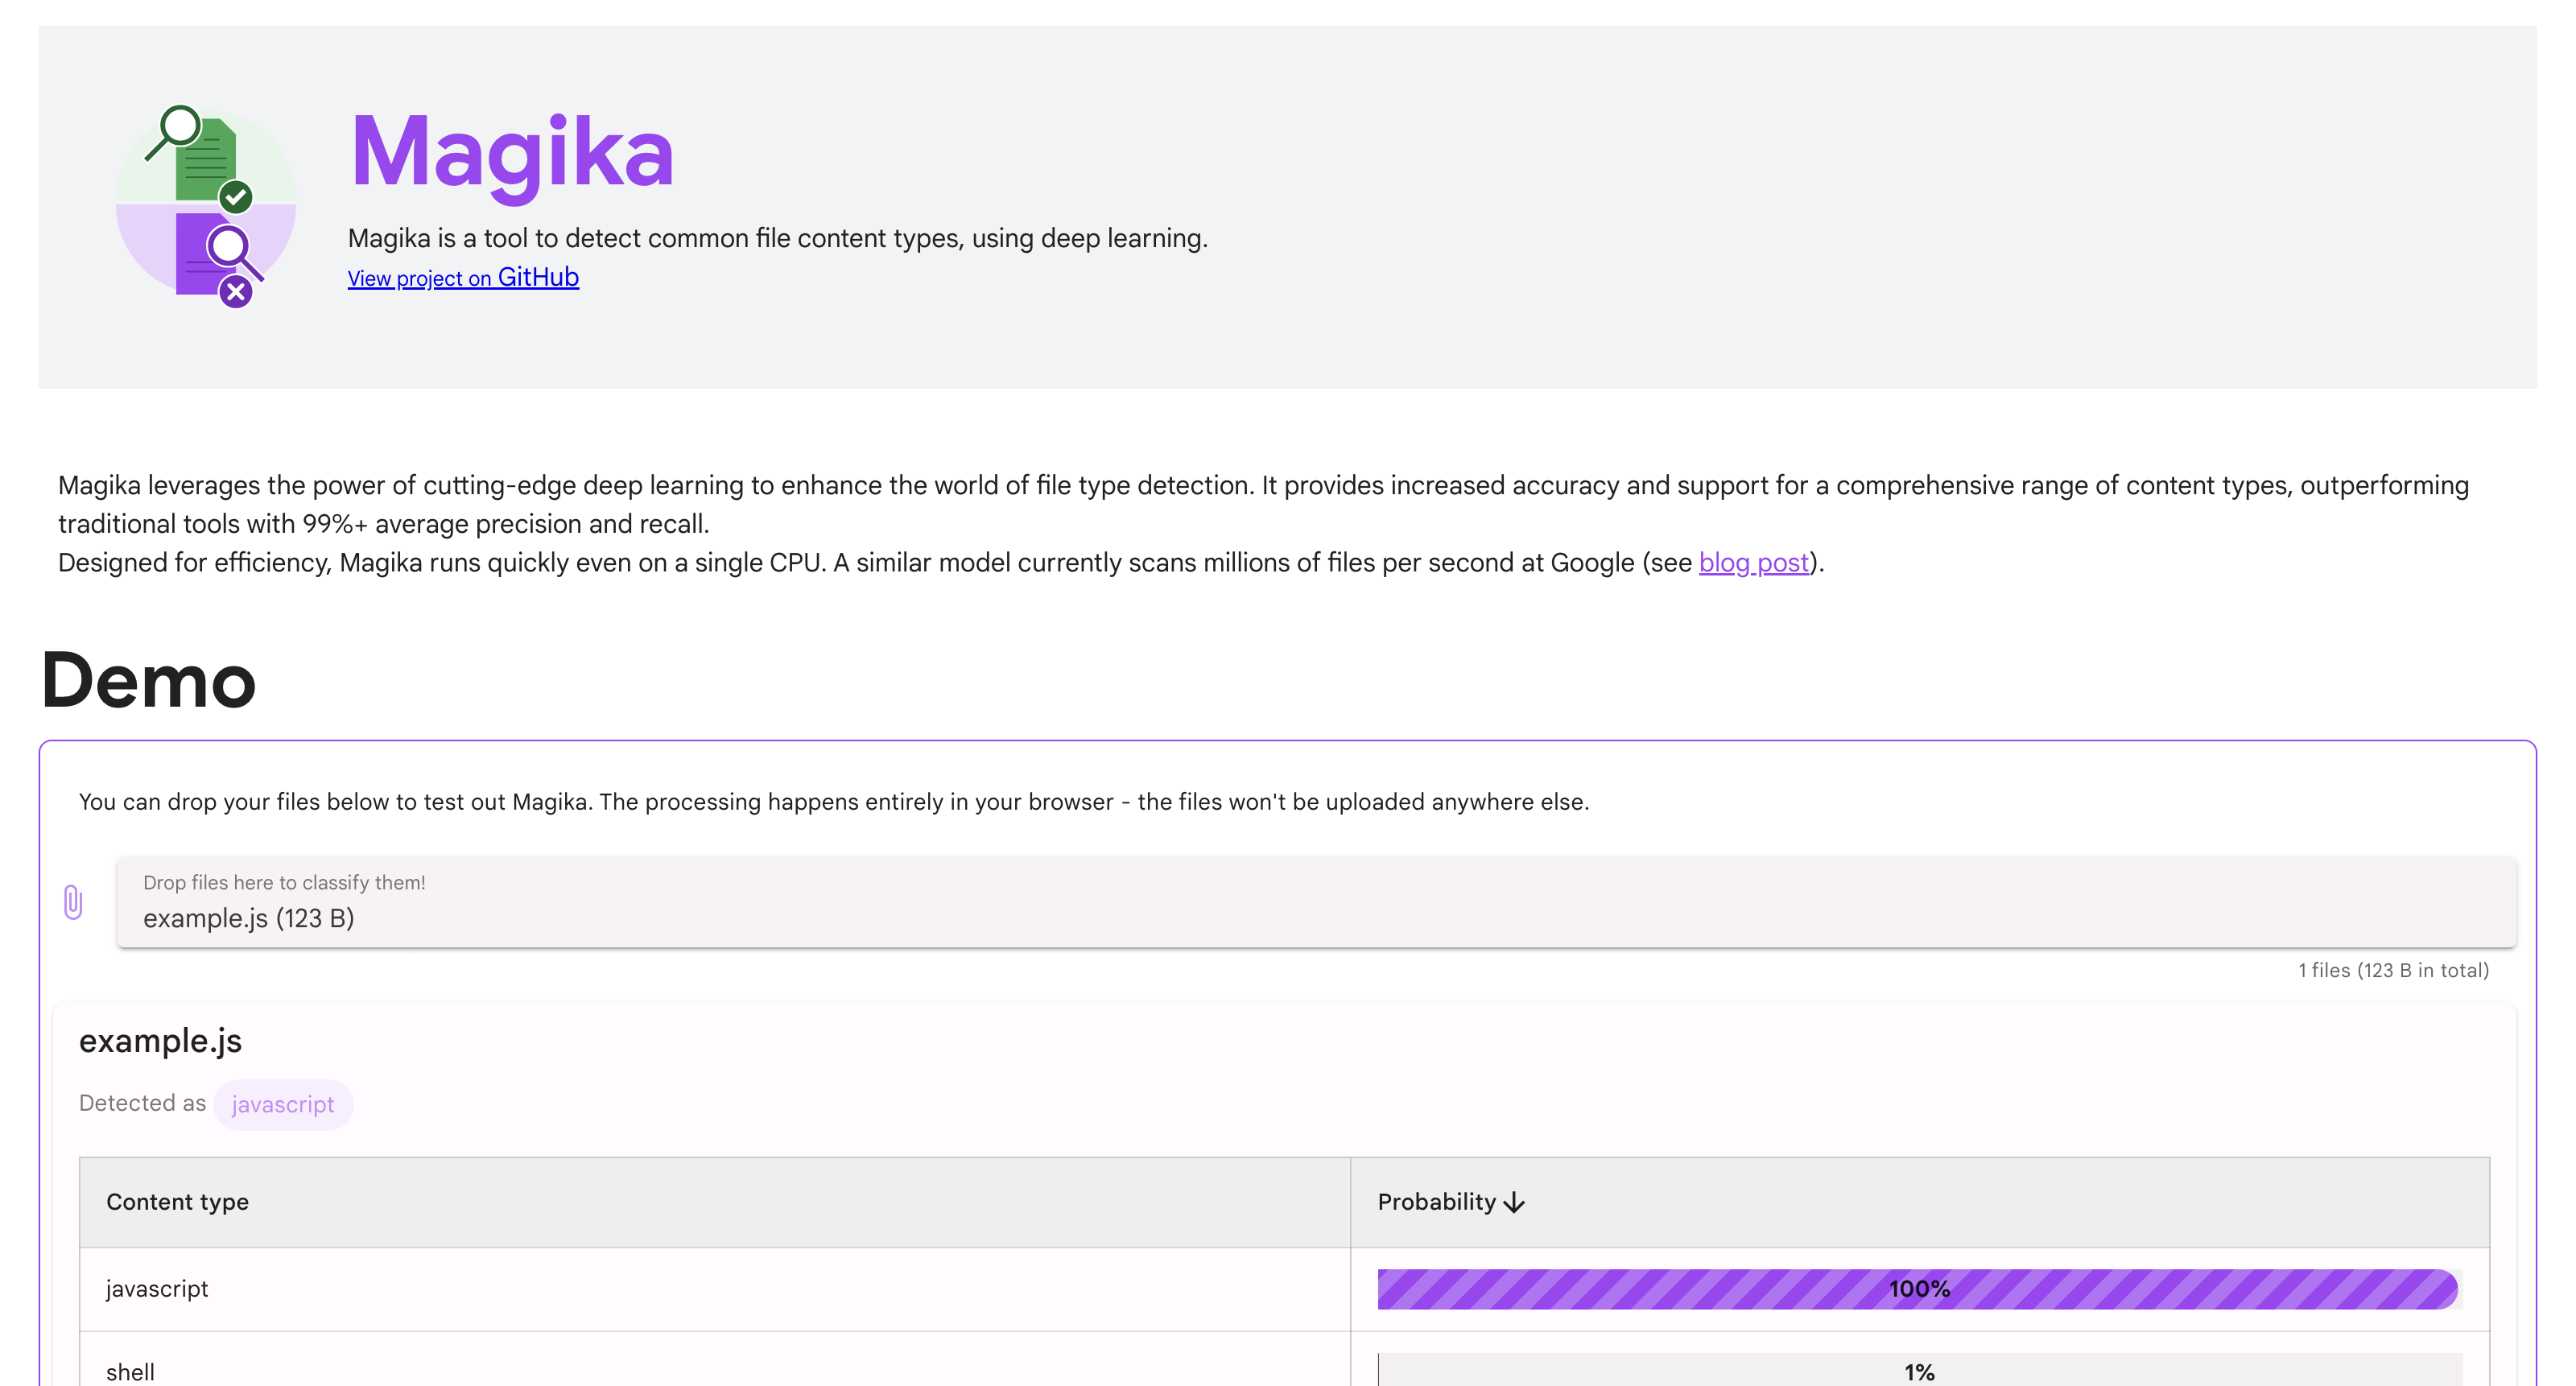Open the blog post link

click(x=1754, y=563)
